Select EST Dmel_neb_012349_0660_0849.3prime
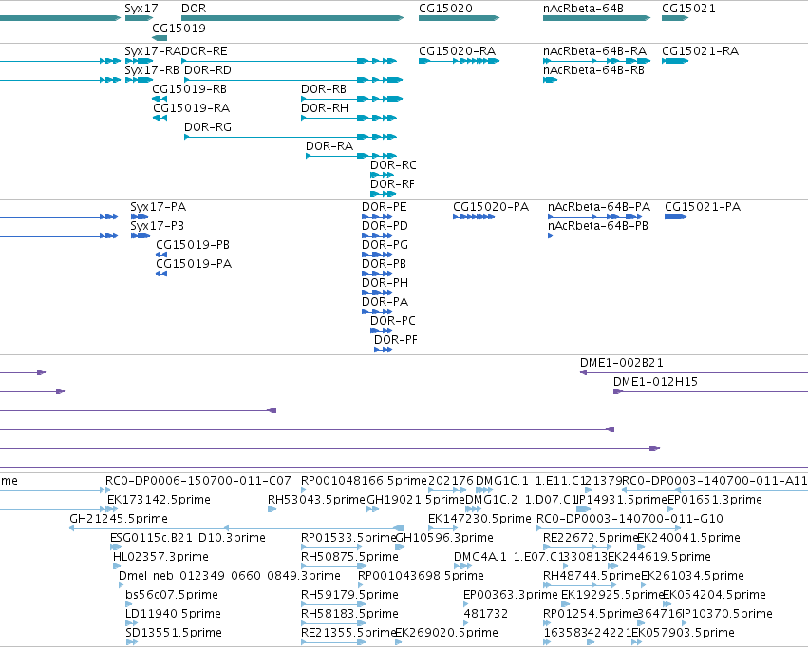This screenshot has height=647, width=808. (x=122, y=585)
